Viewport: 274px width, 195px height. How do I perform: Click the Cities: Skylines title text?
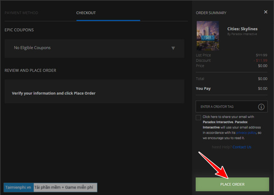(242, 29)
